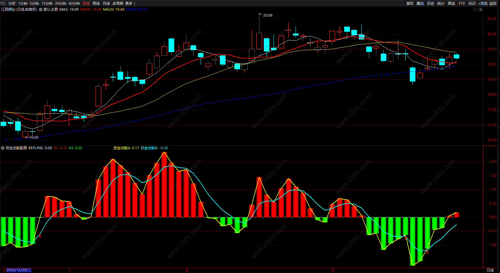Click the diamond icon above the price axis
This screenshot has height=273, width=500.
click(474, 9)
